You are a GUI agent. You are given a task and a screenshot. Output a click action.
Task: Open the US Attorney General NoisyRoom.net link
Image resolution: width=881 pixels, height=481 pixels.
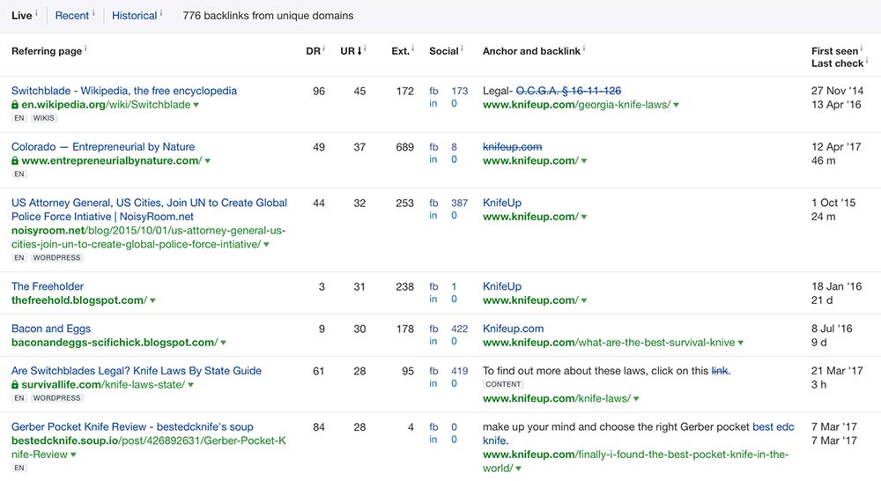[149, 210]
